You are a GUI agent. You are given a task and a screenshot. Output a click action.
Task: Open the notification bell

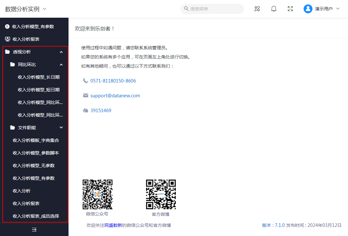(x=274, y=9)
